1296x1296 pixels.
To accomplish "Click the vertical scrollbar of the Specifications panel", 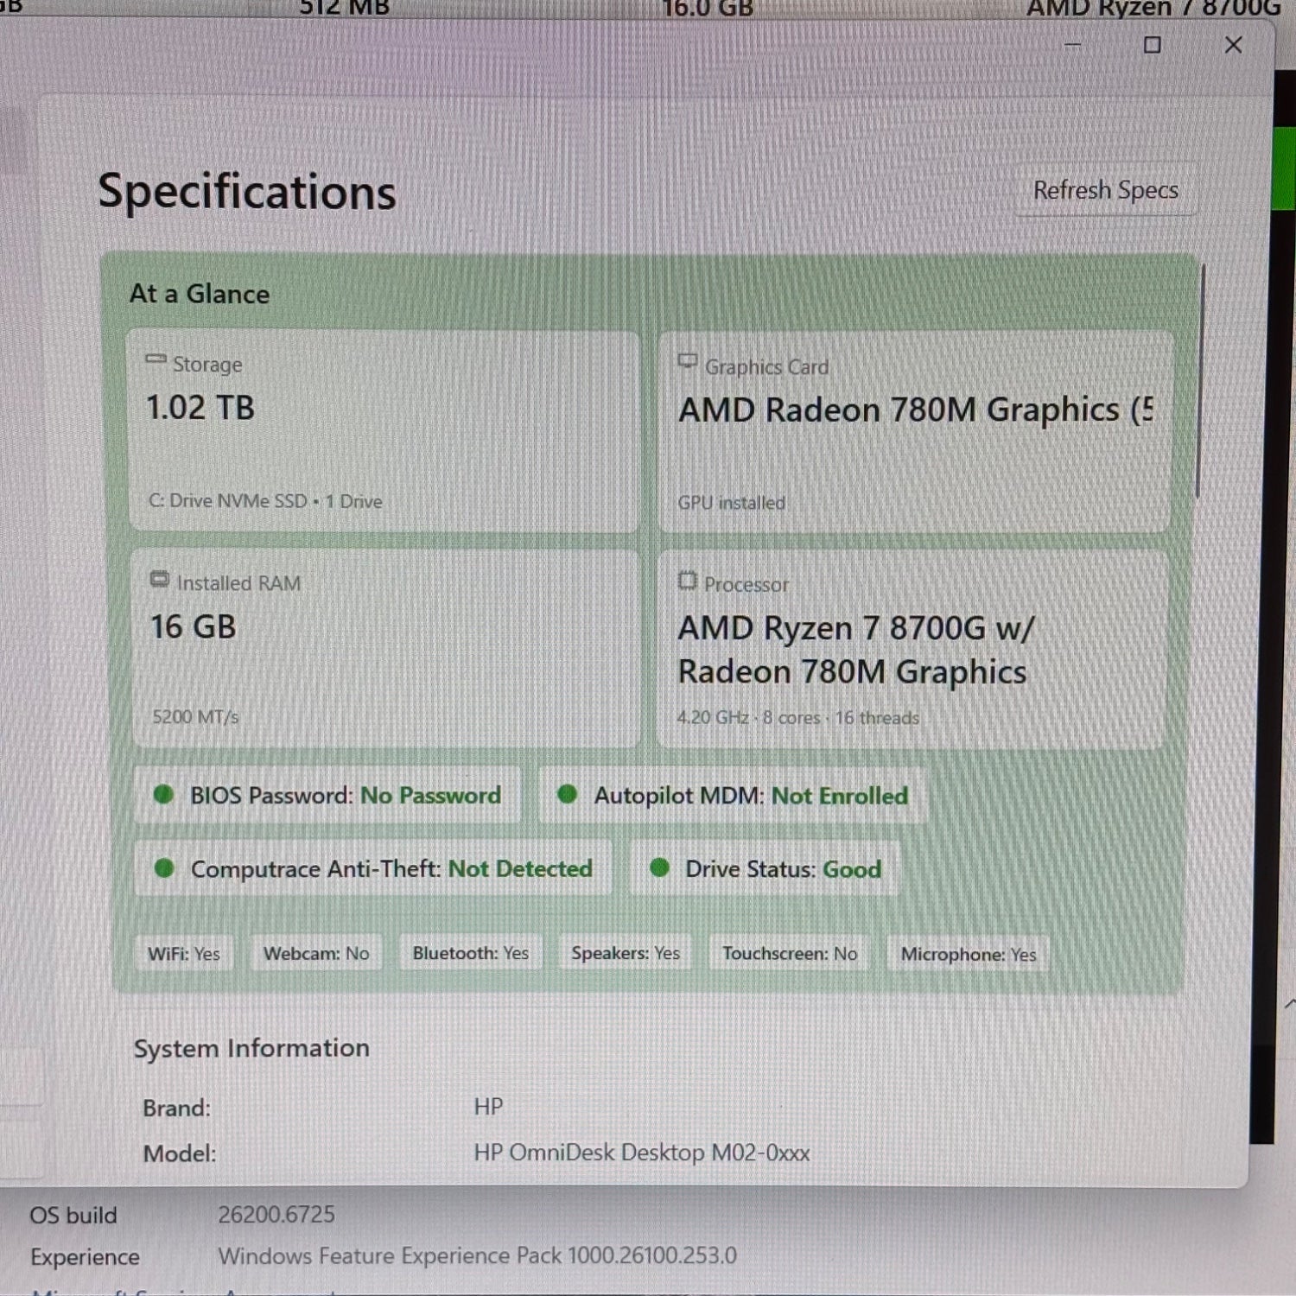I will [1200, 381].
